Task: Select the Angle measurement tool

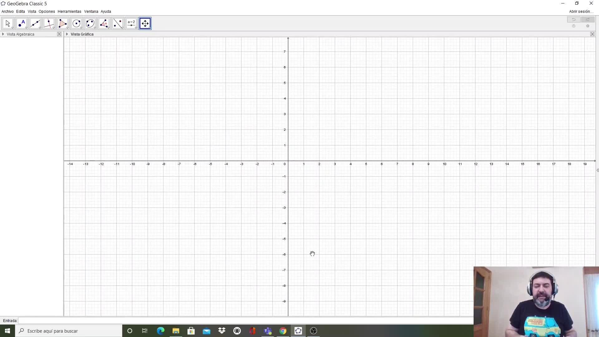Action: 104,23
